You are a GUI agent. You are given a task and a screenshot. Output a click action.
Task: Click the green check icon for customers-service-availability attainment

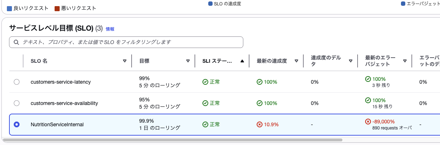pyautogui.click(x=260, y=103)
